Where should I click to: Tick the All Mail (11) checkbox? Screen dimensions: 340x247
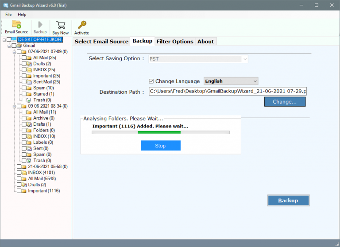(x=24, y=112)
